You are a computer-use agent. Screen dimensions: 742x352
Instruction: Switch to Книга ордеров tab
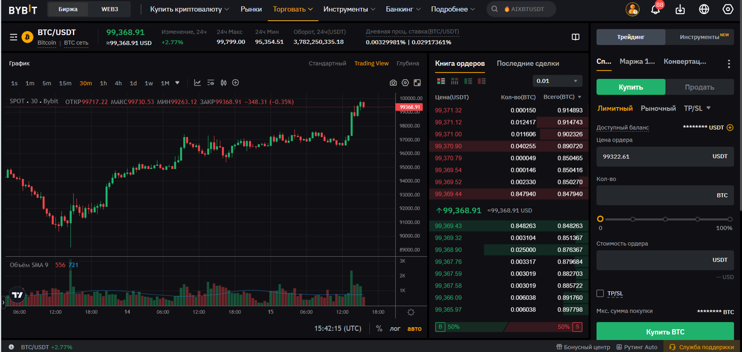coord(459,63)
